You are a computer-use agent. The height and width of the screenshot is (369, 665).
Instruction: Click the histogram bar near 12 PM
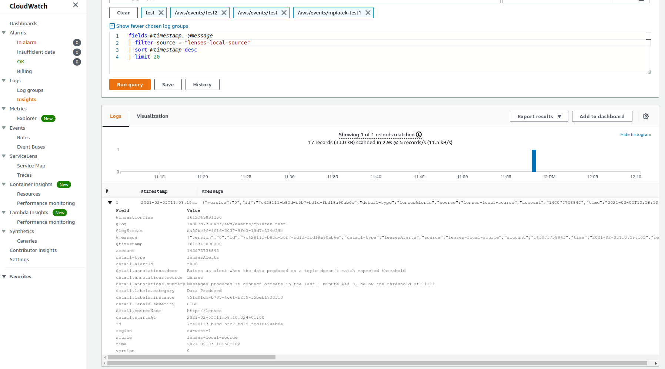tap(534, 161)
